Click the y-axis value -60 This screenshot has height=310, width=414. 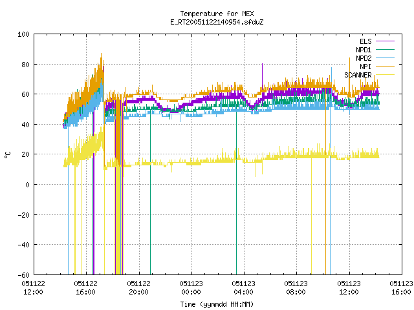23,275
